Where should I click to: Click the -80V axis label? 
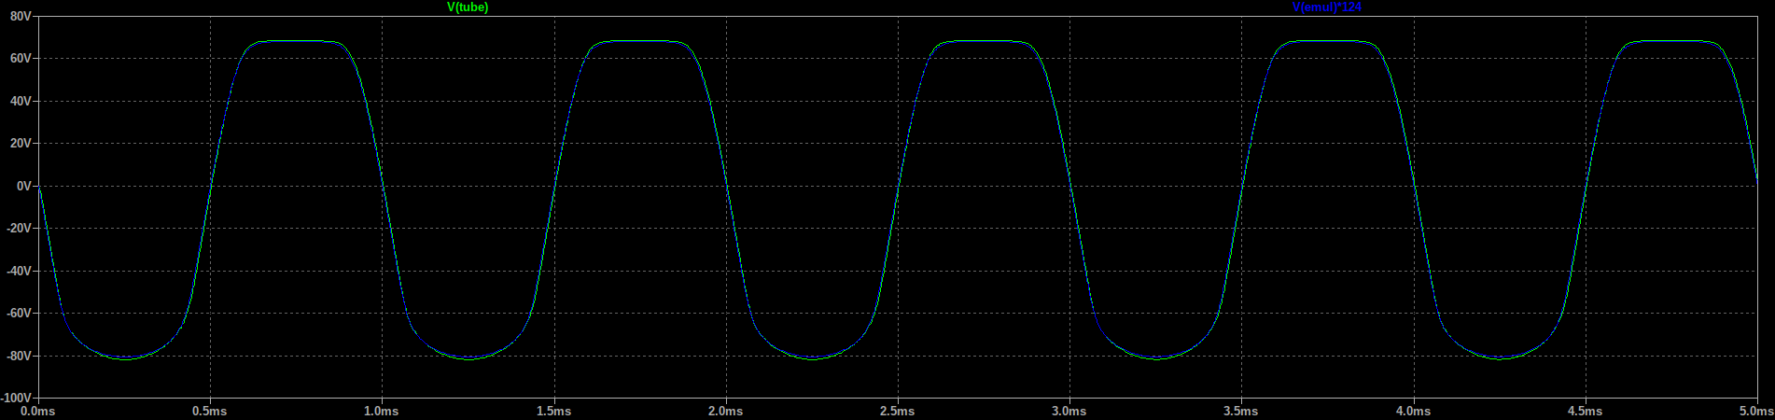coord(19,356)
